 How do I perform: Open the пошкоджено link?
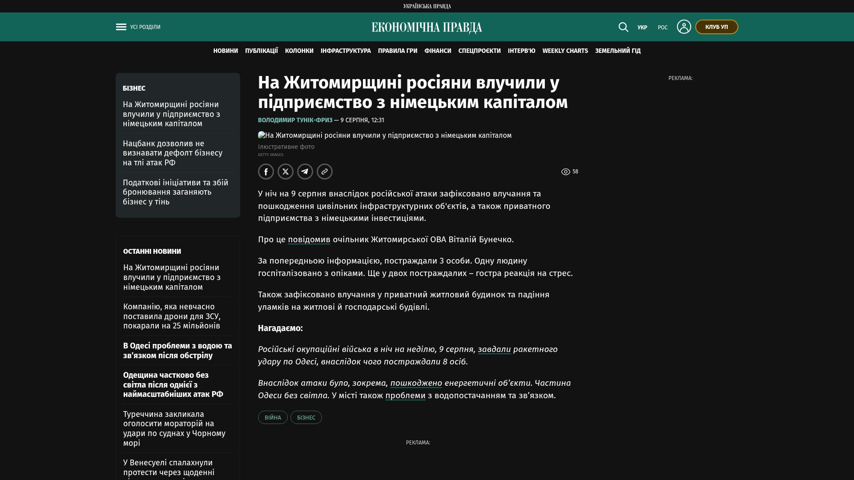[416, 383]
